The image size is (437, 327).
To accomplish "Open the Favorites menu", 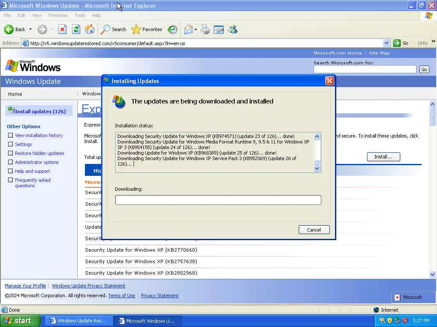I will pos(58,15).
